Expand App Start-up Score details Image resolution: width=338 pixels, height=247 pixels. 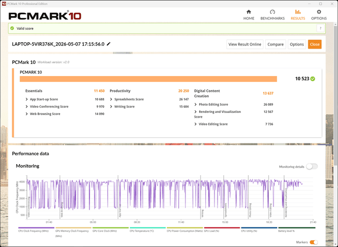click(27, 99)
